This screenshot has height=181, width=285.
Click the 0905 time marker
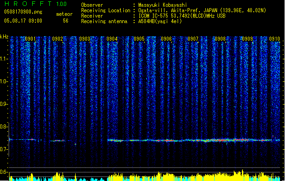click(139, 39)
